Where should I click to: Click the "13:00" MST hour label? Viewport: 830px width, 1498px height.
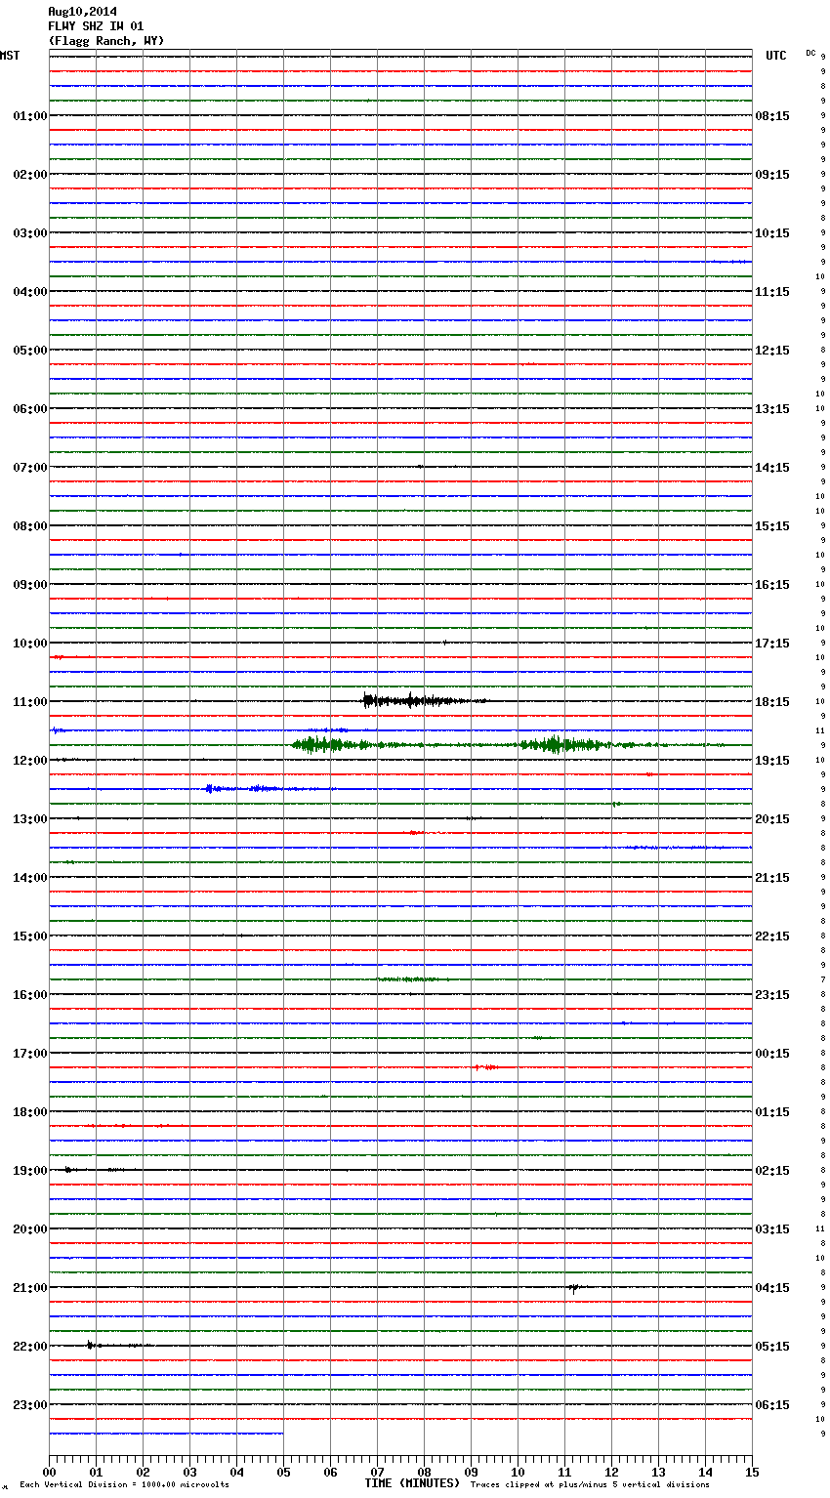coord(30,819)
